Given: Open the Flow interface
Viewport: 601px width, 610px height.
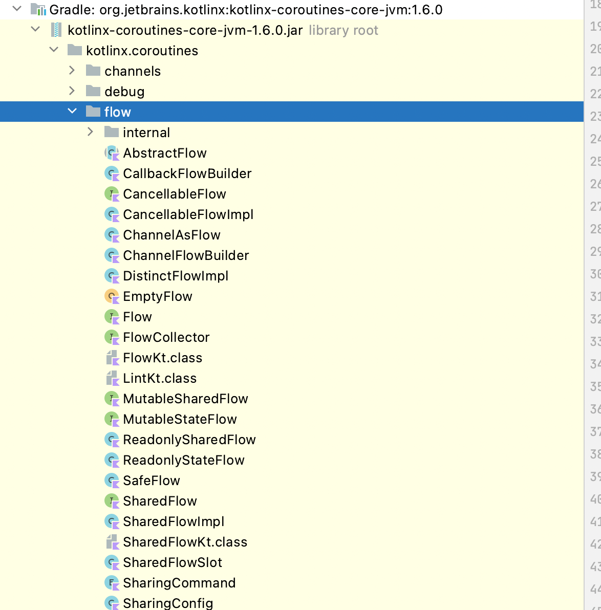Looking at the screenshot, I should click(137, 317).
